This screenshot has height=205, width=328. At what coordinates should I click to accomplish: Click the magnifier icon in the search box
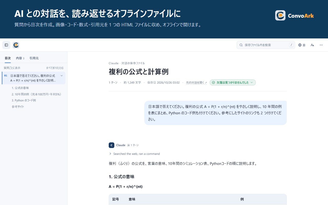pyautogui.click(x=241, y=45)
